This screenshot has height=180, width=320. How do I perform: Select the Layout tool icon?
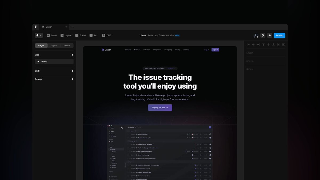pos(62,35)
